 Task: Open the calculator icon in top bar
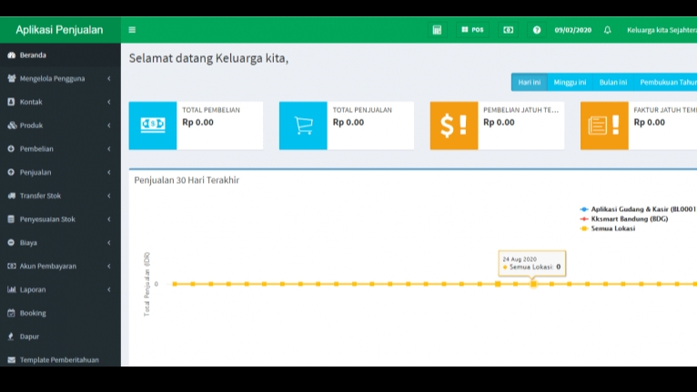[437, 30]
